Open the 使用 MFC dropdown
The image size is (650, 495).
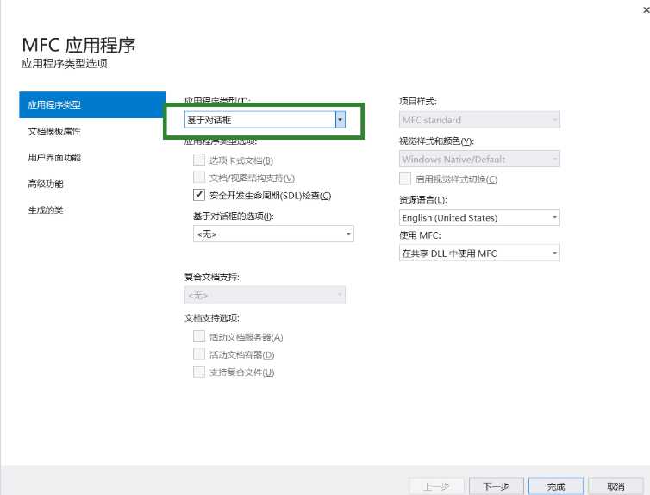pos(479,253)
